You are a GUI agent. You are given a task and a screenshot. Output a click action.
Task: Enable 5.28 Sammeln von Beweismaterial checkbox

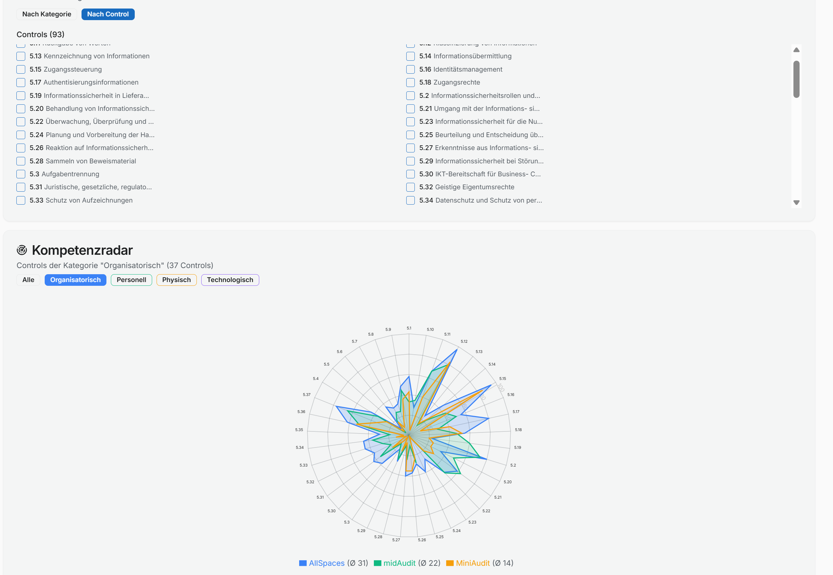[21, 161]
